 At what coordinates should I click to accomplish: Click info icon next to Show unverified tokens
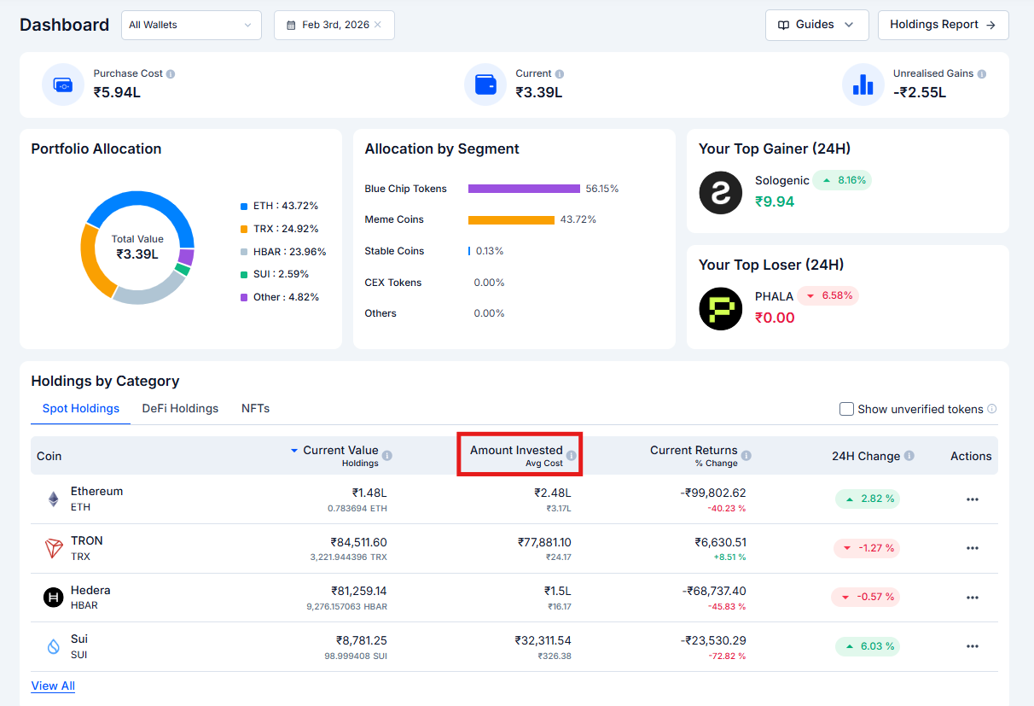pyautogui.click(x=992, y=409)
